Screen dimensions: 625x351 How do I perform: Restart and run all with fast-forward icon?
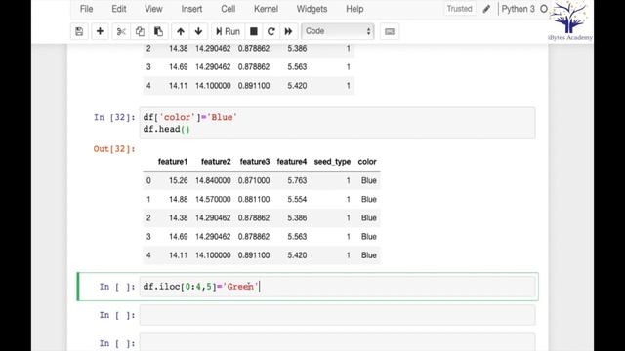pos(288,31)
